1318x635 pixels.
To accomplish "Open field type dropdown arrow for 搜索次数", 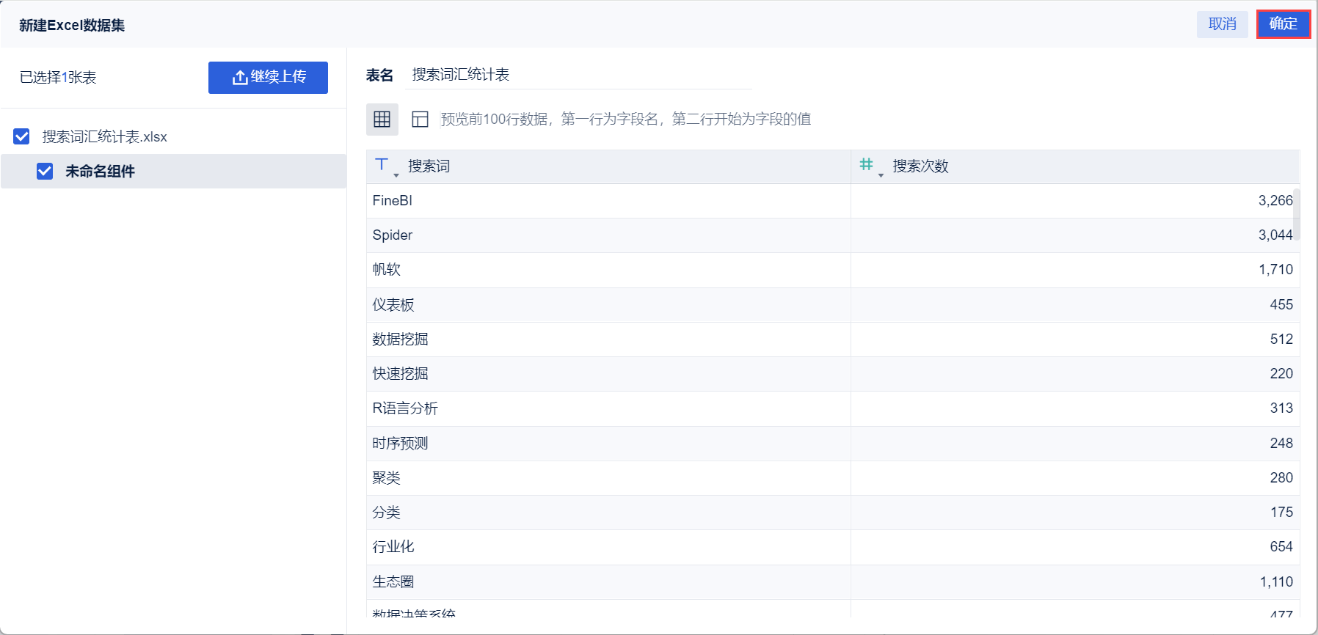I will pyautogui.click(x=881, y=175).
